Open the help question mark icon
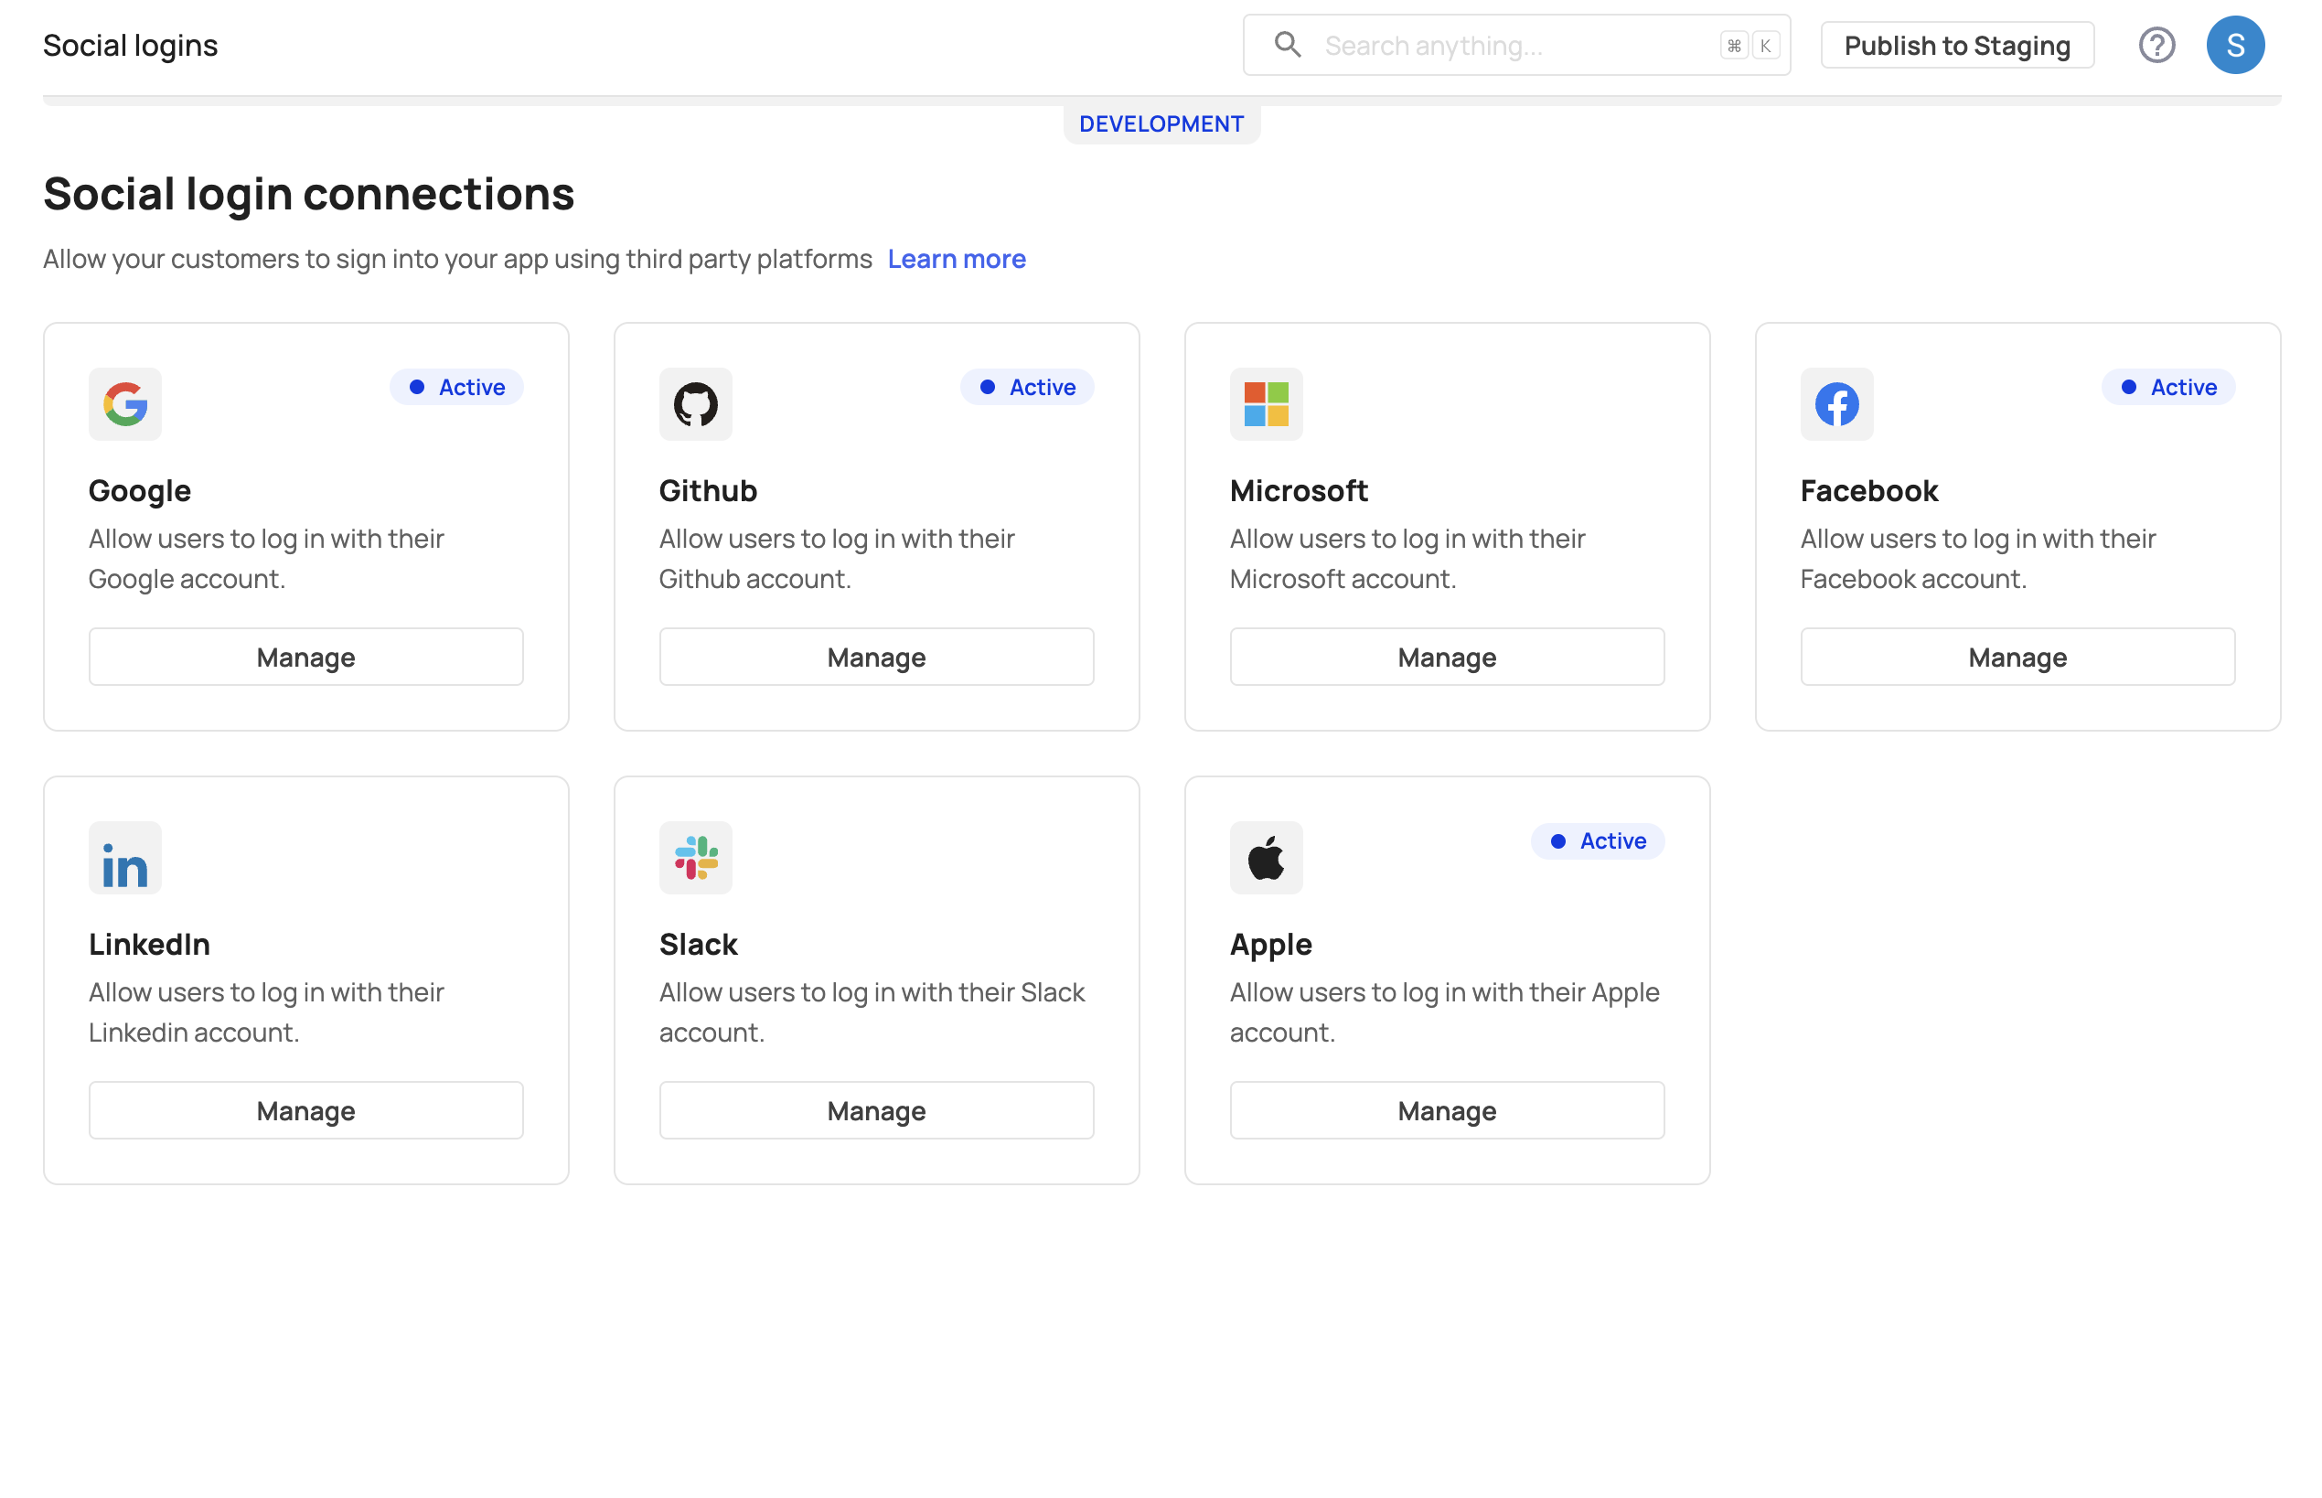 [2155, 45]
